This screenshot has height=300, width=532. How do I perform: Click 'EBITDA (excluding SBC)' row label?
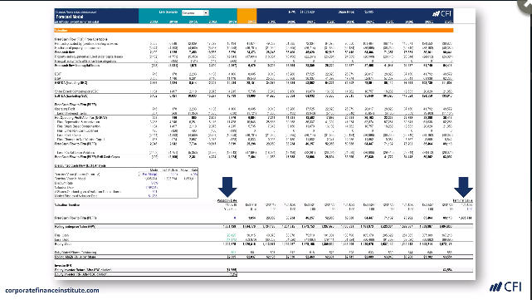point(71,96)
